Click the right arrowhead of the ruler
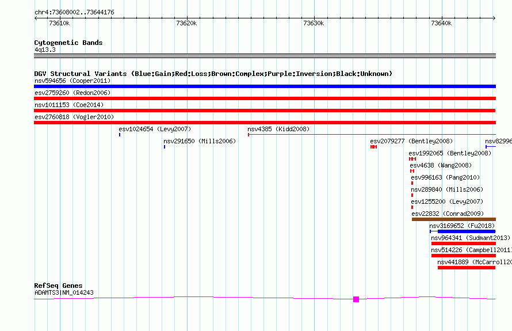 [494, 18]
